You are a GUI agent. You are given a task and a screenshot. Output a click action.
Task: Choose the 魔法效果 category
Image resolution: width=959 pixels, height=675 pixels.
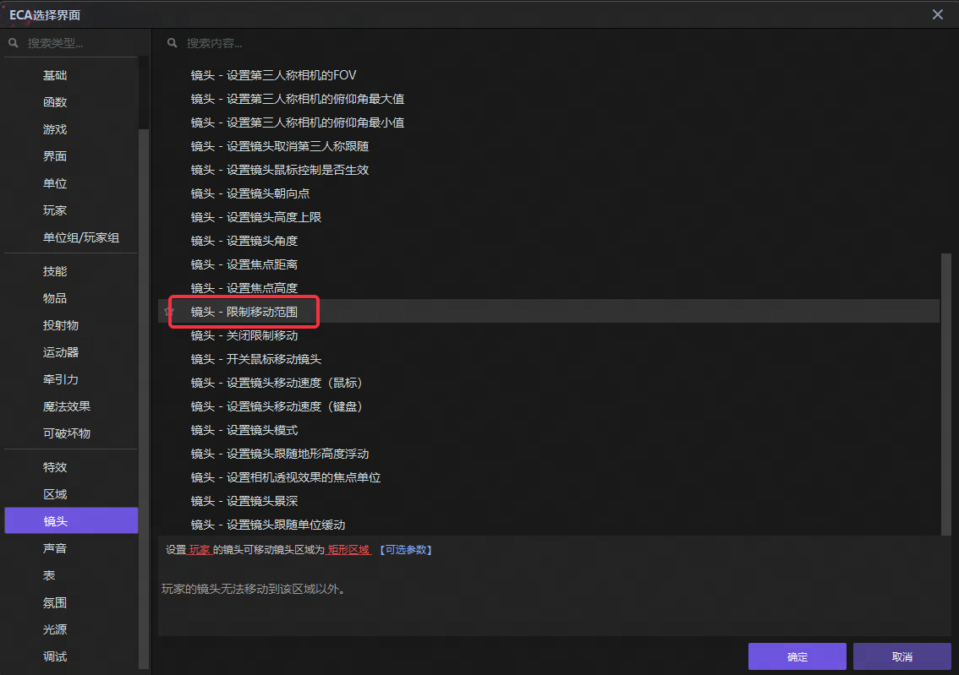(67, 406)
